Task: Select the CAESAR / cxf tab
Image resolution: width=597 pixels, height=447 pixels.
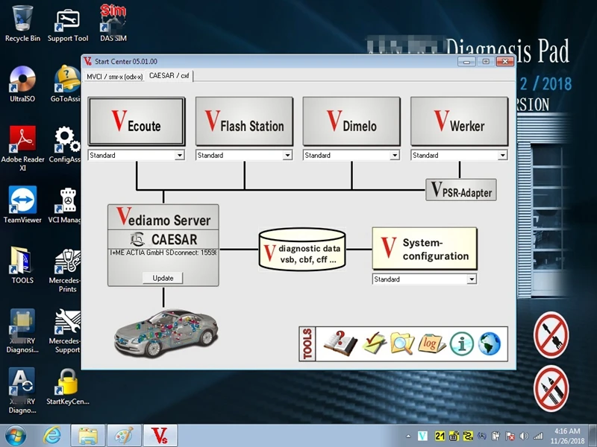Action: [x=169, y=76]
